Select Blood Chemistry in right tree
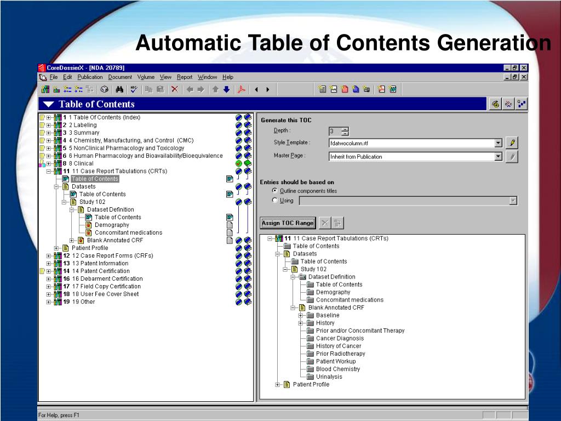The width and height of the screenshot is (561, 421). [x=338, y=369]
